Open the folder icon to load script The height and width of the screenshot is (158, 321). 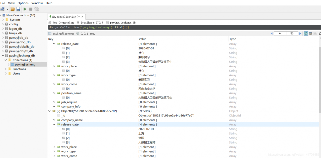point(13,9)
